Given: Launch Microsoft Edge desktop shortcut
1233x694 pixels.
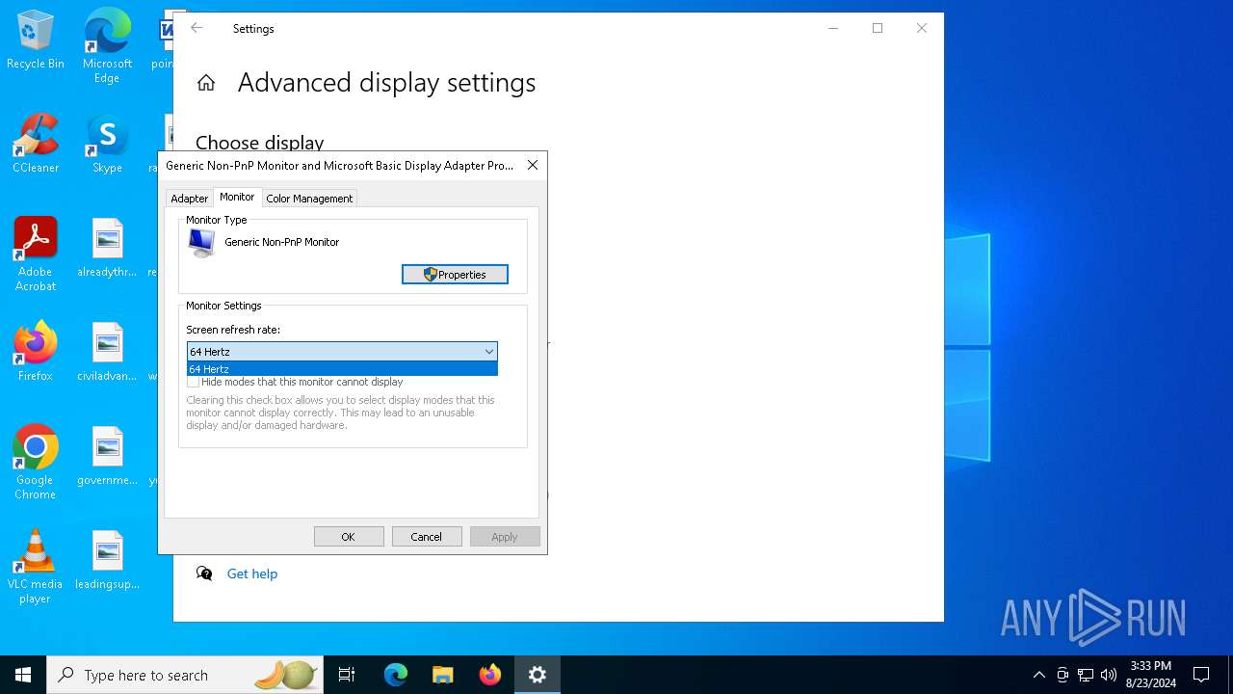Looking at the screenshot, I should tap(107, 45).
